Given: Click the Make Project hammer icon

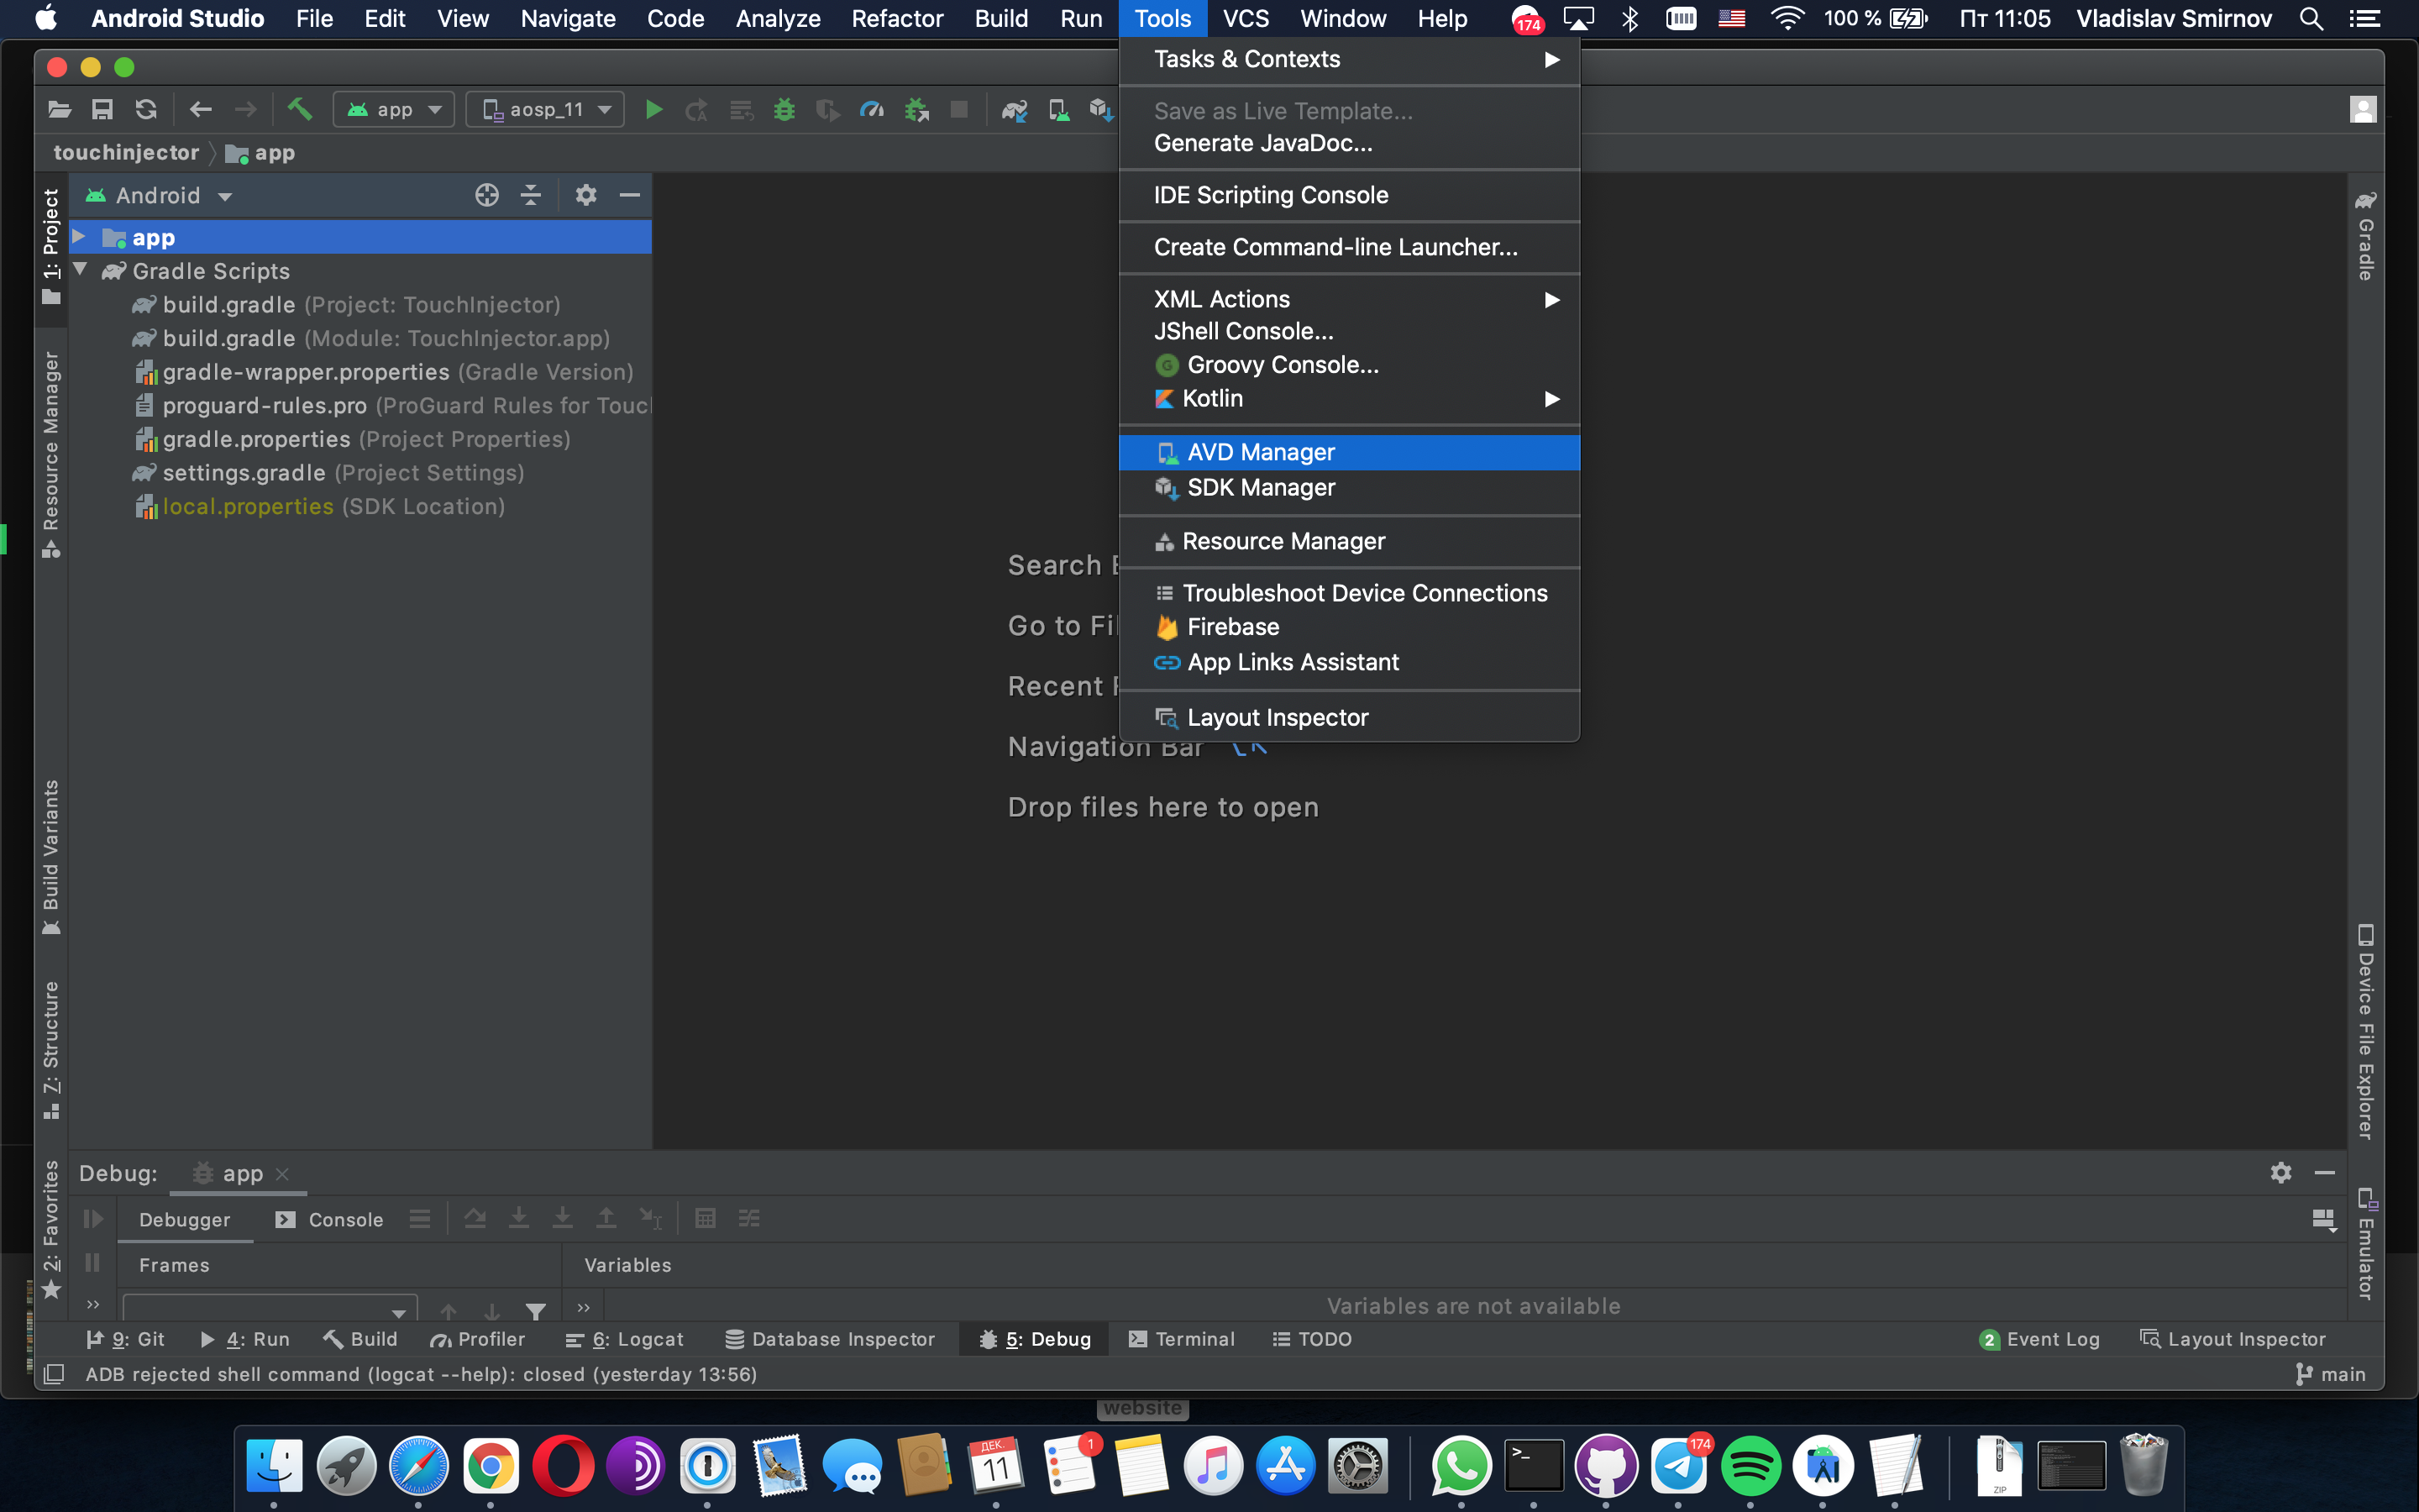Looking at the screenshot, I should point(300,109).
